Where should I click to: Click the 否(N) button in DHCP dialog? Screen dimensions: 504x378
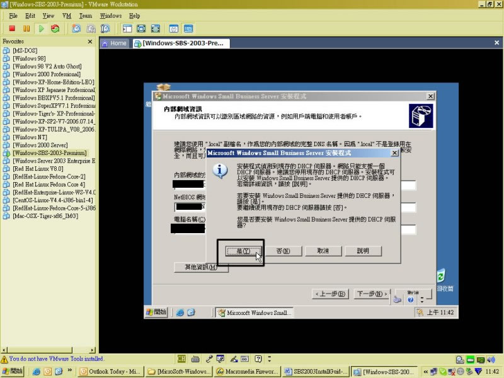pos(283,251)
